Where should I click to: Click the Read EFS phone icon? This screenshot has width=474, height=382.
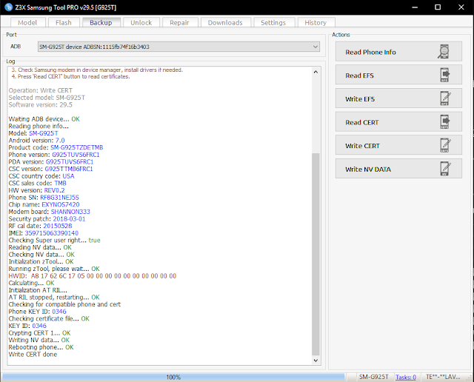[444, 76]
